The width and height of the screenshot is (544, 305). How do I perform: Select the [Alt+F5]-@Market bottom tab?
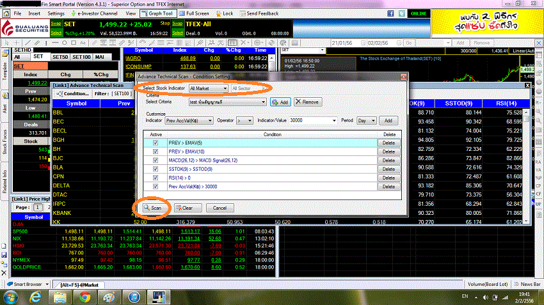79,285
